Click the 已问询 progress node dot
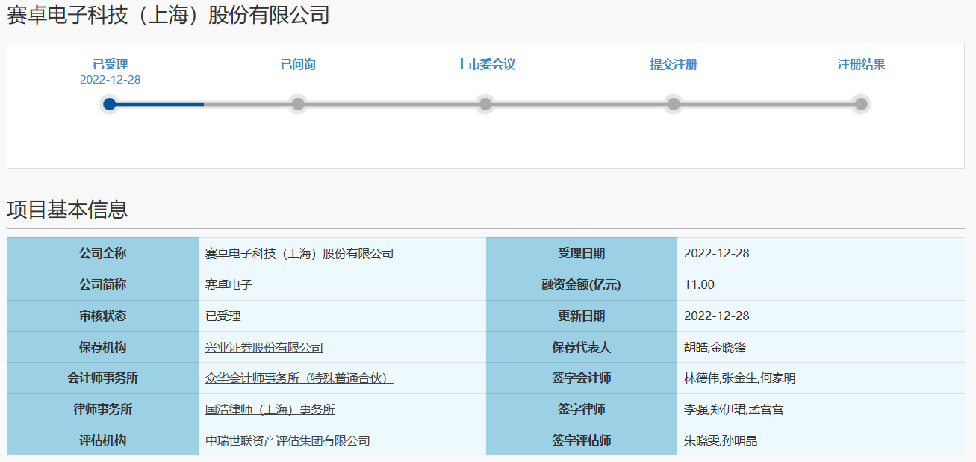Screen dimensions: 976x462 click(298, 104)
